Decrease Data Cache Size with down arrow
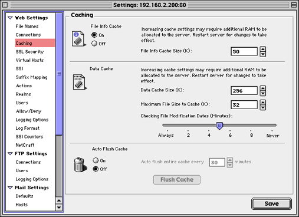 (x=263, y=93)
